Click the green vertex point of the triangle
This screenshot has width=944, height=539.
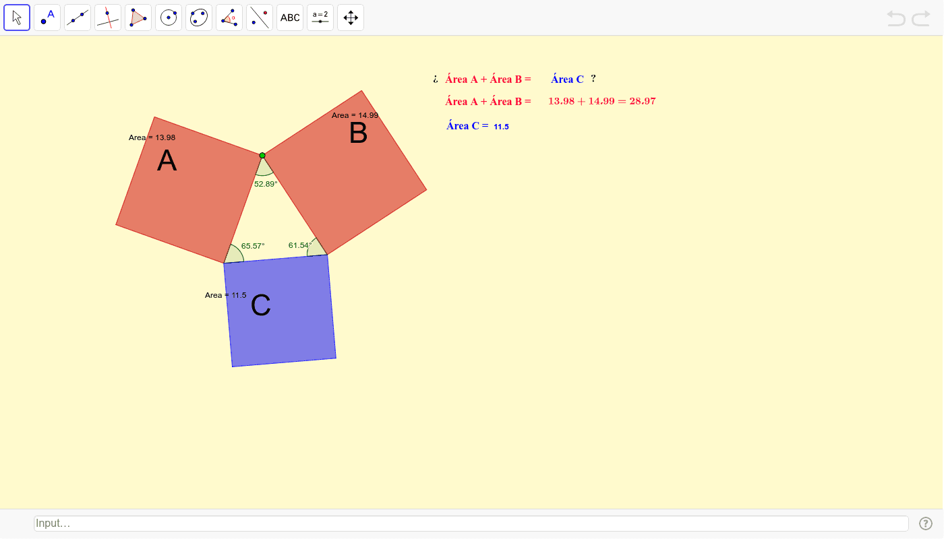point(262,156)
